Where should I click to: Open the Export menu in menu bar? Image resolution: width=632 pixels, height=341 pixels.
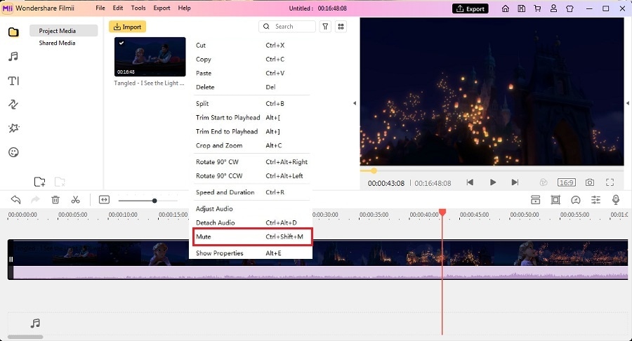162,8
